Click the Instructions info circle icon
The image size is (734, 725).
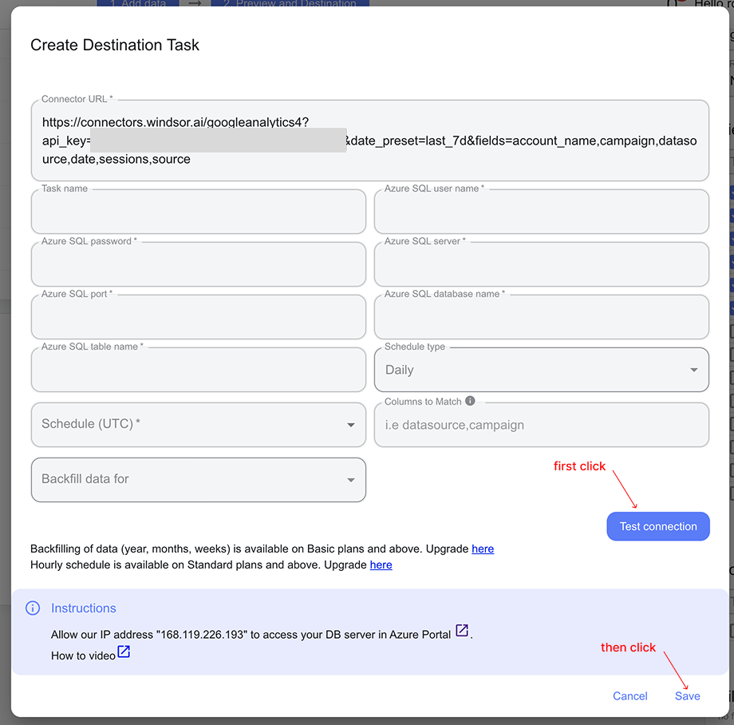(x=33, y=608)
